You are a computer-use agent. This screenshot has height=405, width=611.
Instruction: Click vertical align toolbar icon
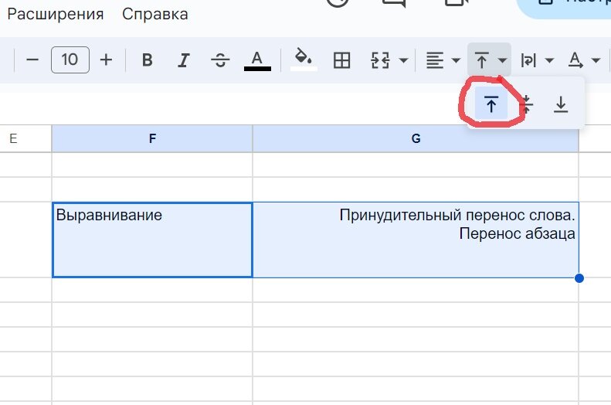click(482, 60)
